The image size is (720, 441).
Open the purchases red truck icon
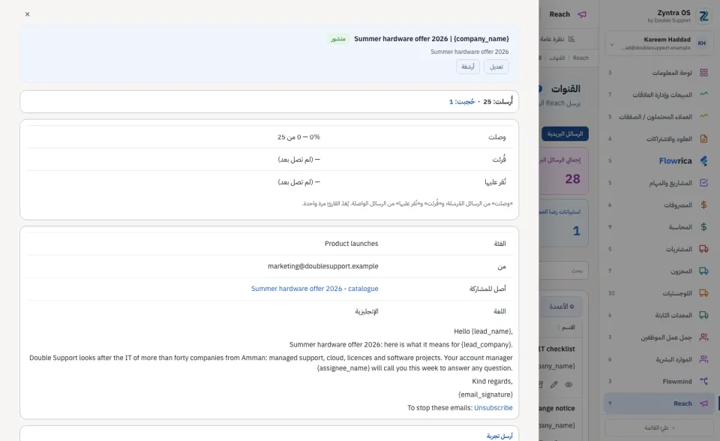click(x=703, y=249)
